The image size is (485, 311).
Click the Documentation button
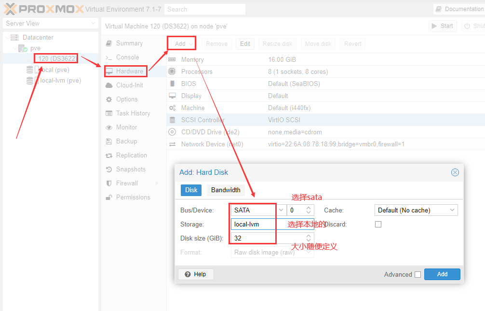459,9
